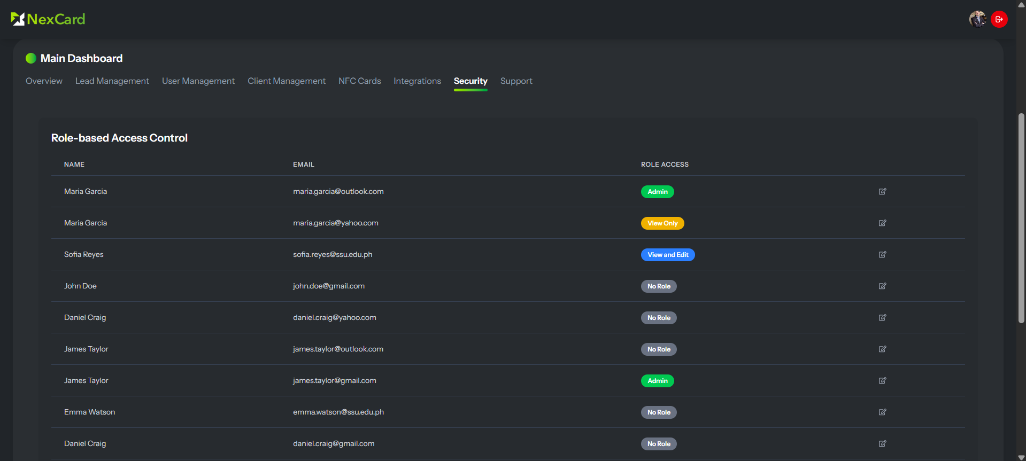Open edit for John Doe's role
Image resolution: width=1026 pixels, height=461 pixels.
tap(882, 286)
